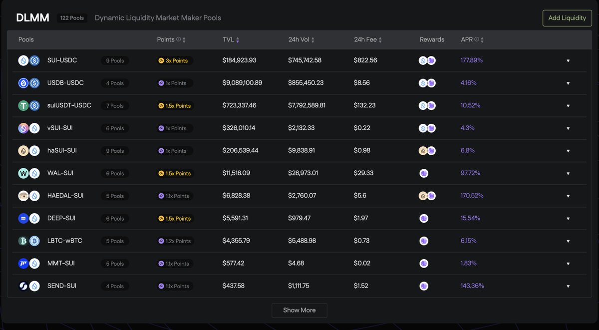Click the USDB-USDC reward icons
The height and width of the screenshot is (330, 599).
point(427,83)
